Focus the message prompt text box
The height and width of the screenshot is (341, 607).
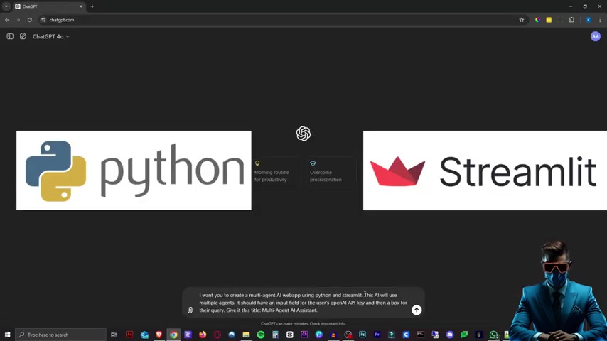pyautogui.click(x=303, y=303)
